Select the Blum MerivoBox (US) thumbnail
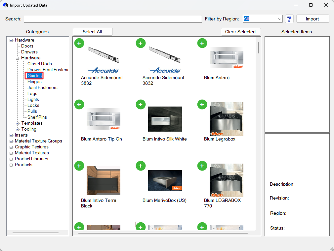This screenshot has height=251, width=334. [165, 180]
